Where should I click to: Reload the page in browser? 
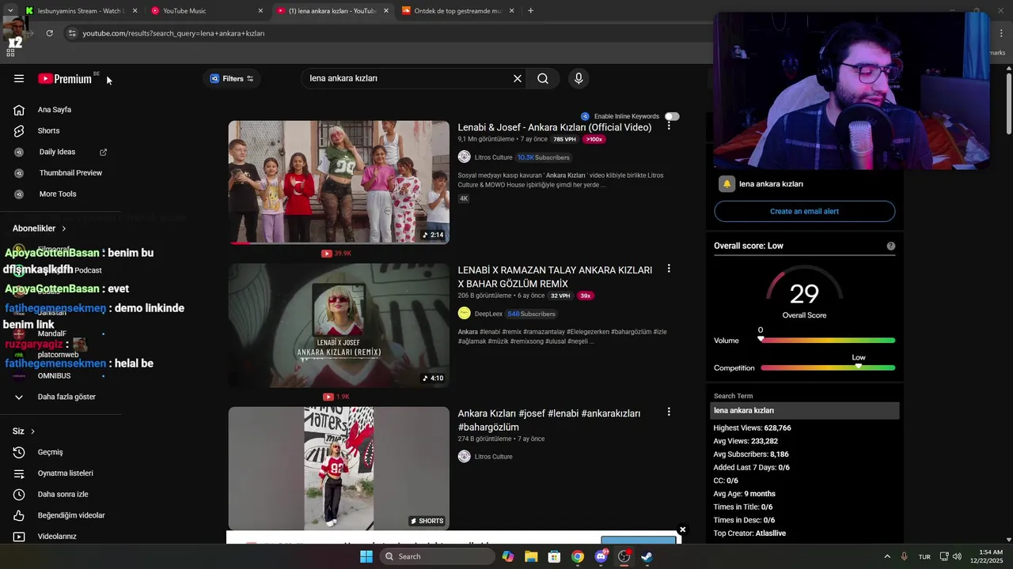pos(49,33)
